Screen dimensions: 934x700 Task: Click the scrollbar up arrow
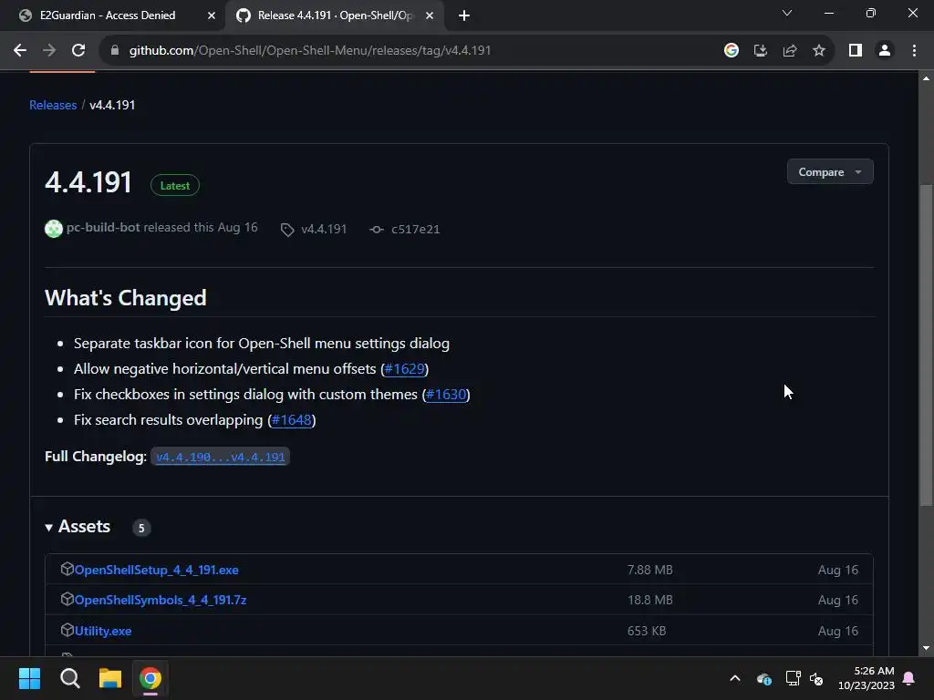(x=926, y=78)
